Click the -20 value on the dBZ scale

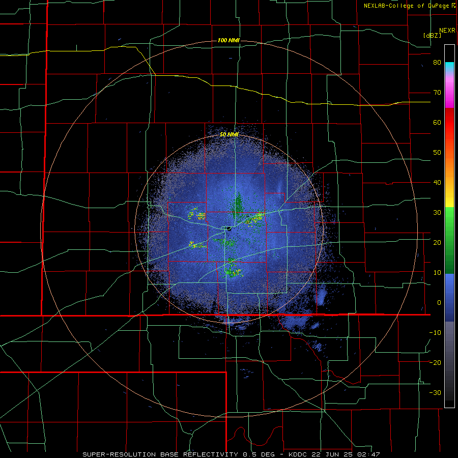point(435,362)
